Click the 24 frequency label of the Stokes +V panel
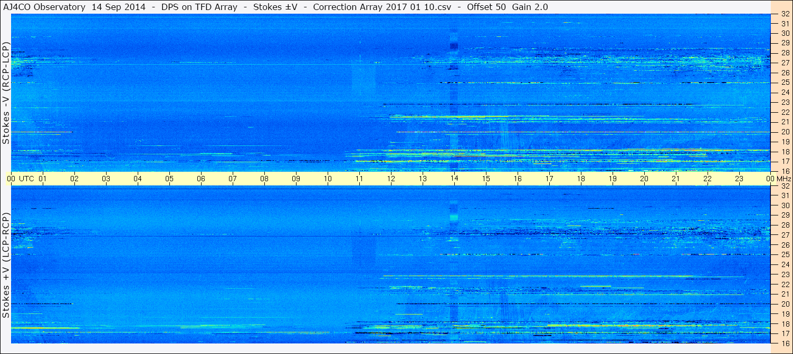The height and width of the screenshot is (354, 793). (x=785, y=264)
